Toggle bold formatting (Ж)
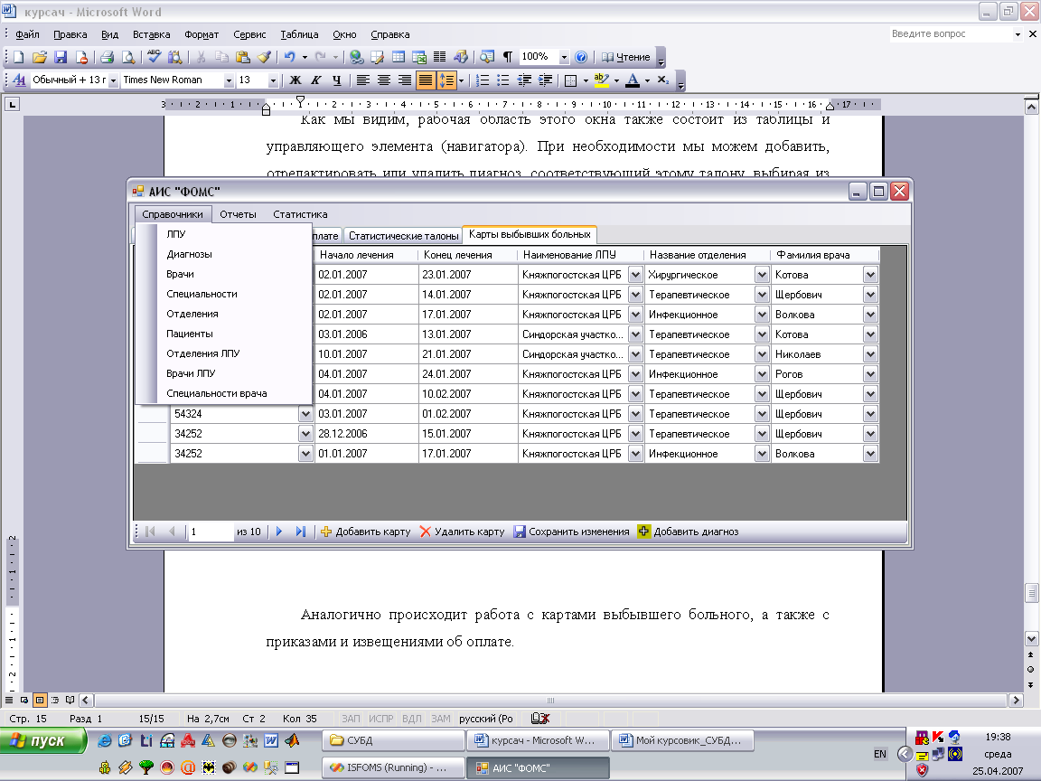This screenshot has height=781, width=1041. tap(295, 80)
